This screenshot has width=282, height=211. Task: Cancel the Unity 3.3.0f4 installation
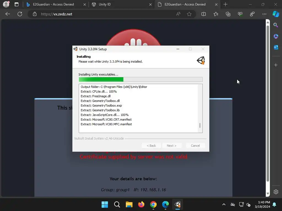(195, 146)
